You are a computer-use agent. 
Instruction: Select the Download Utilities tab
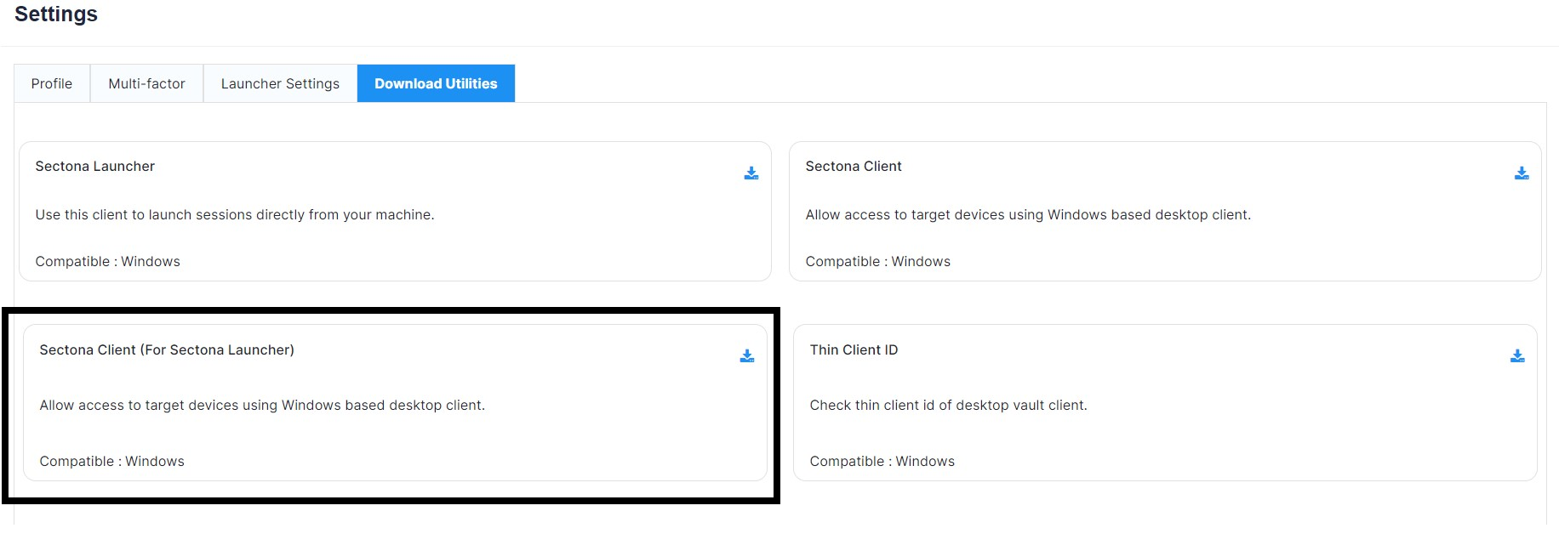coord(436,83)
